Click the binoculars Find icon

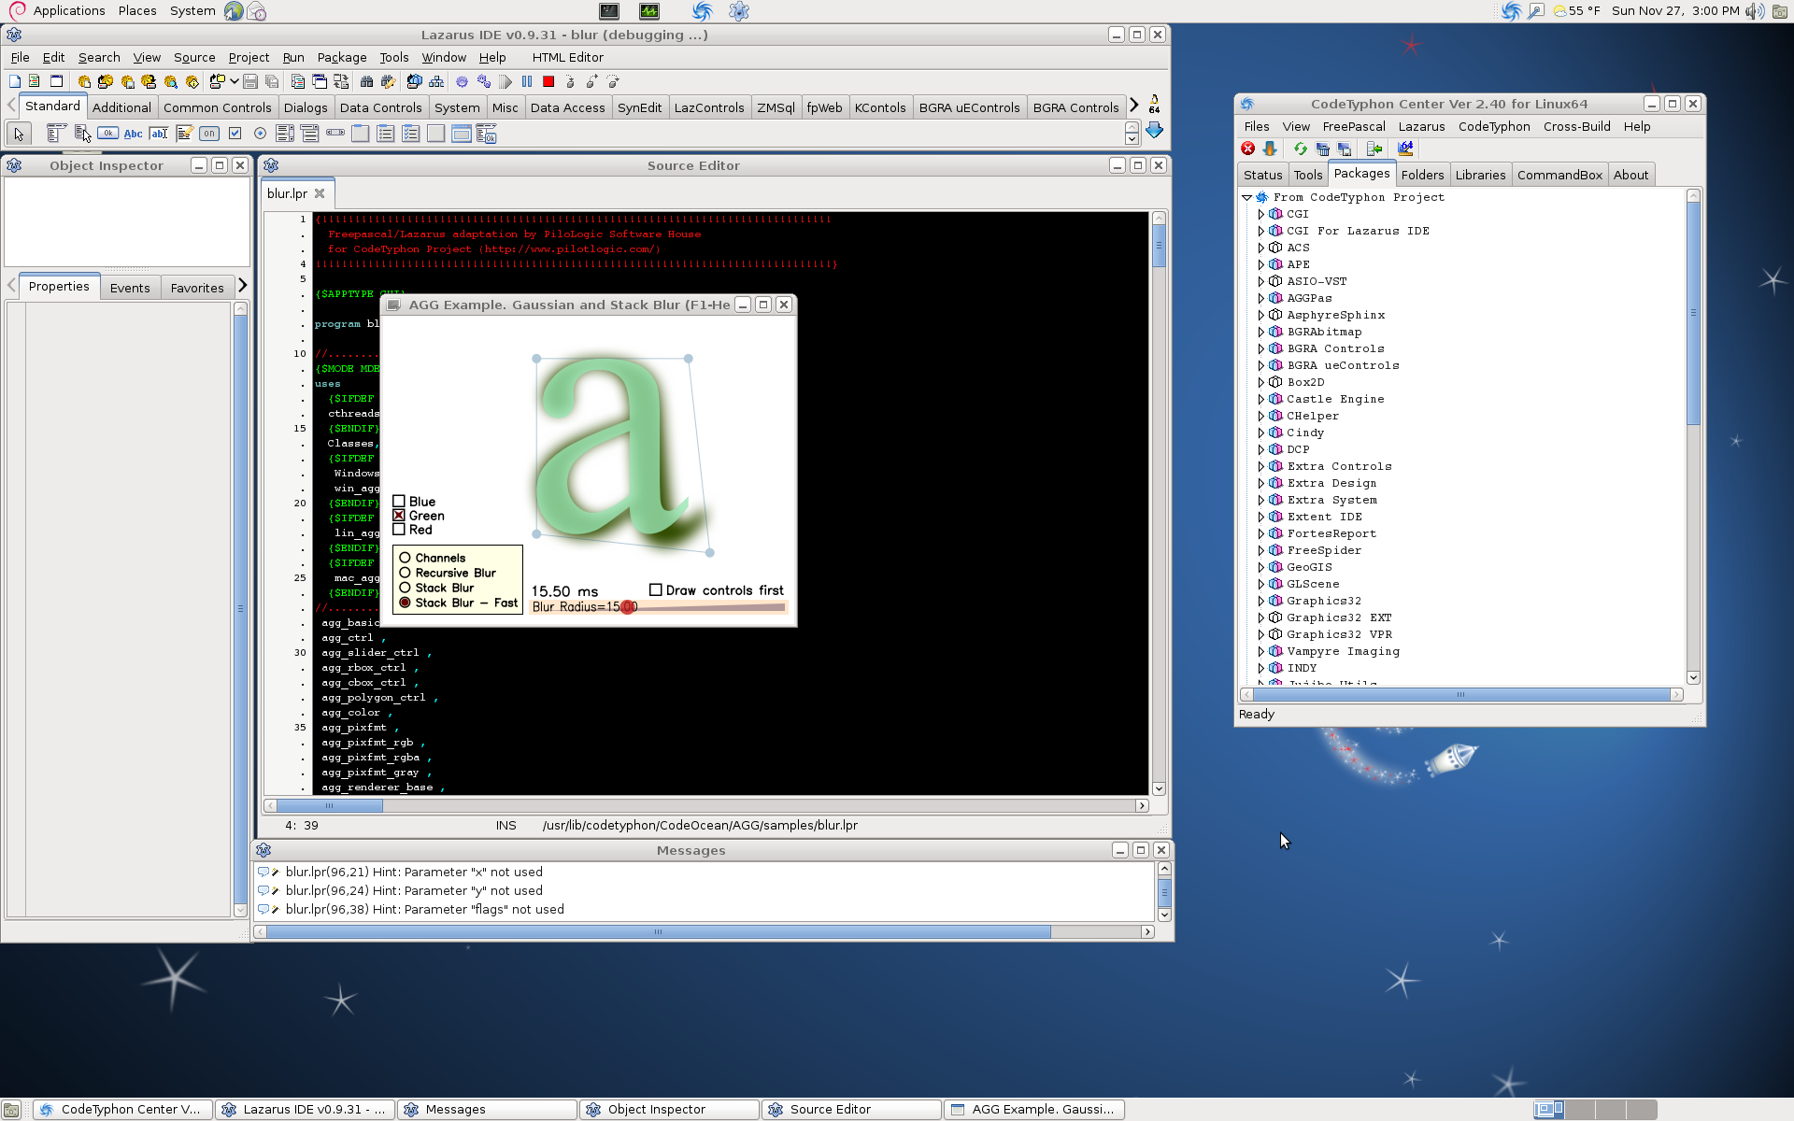click(366, 82)
